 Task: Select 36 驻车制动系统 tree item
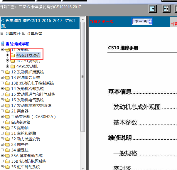(x=26, y=167)
